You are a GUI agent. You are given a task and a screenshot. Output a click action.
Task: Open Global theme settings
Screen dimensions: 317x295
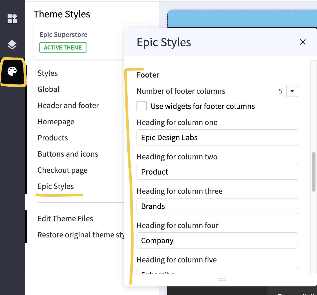tap(48, 89)
